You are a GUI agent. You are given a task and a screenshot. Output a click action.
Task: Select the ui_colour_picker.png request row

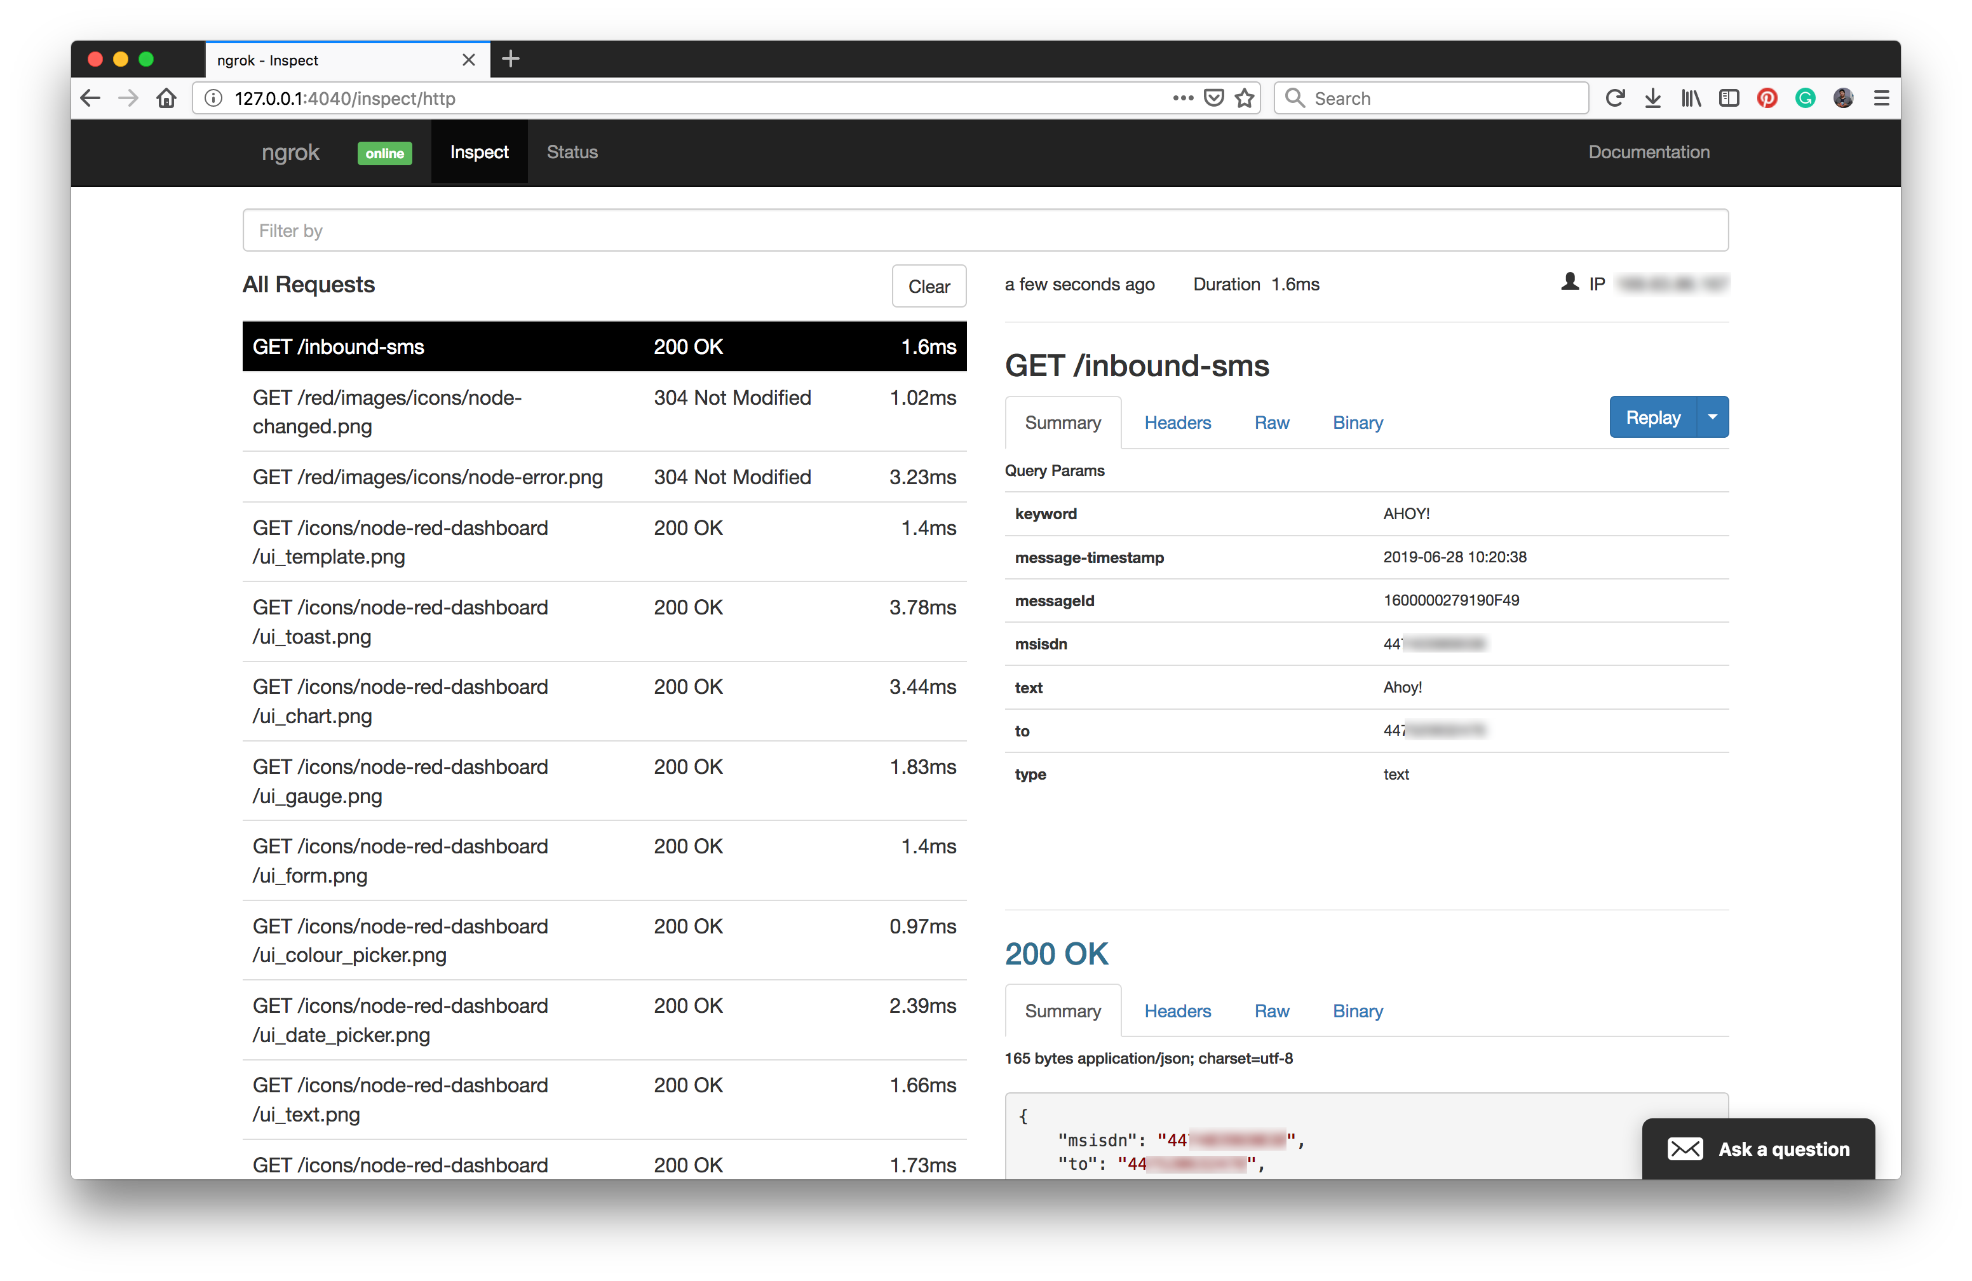604,940
